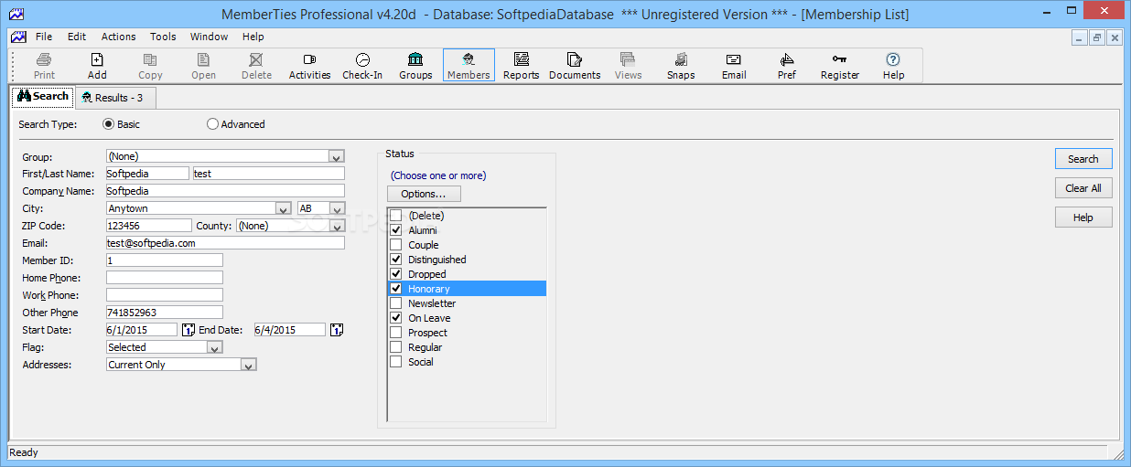The width and height of the screenshot is (1131, 467).
Task: Click the ZIP Code field
Action: [x=149, y=226]
